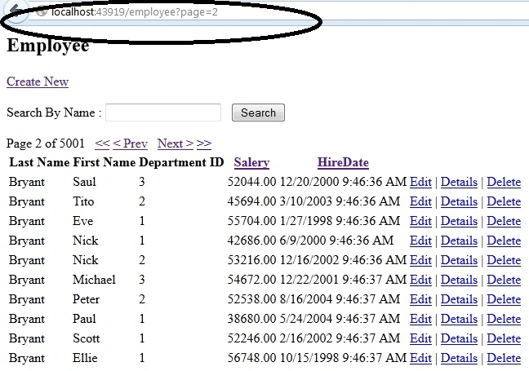
Task: Click the first name cell 'Michael'
Action: 94,280
